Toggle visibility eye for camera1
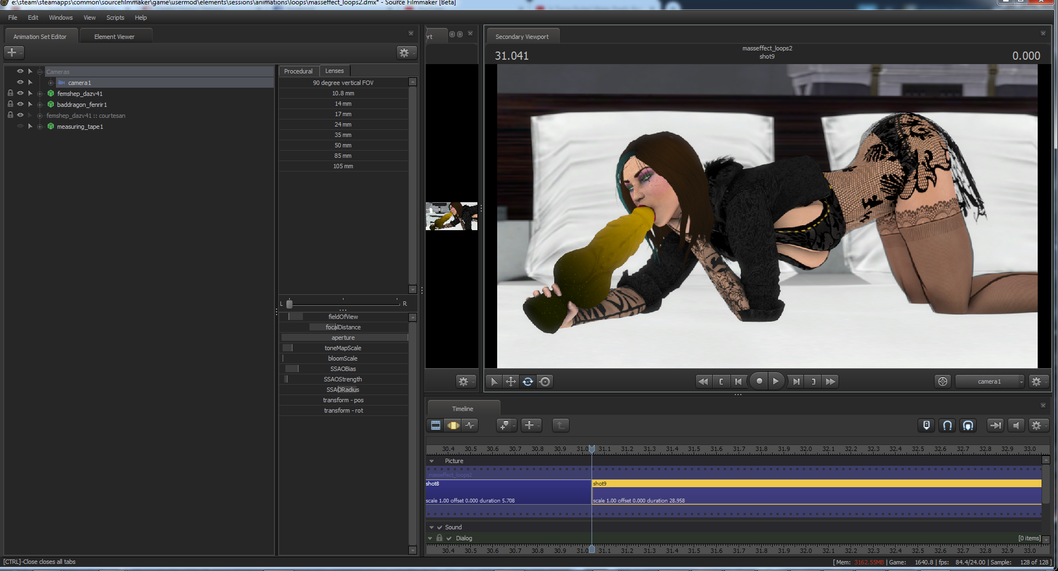This screenshot has width=1058, height=571. pyautogui.click(x=20, y=82)
